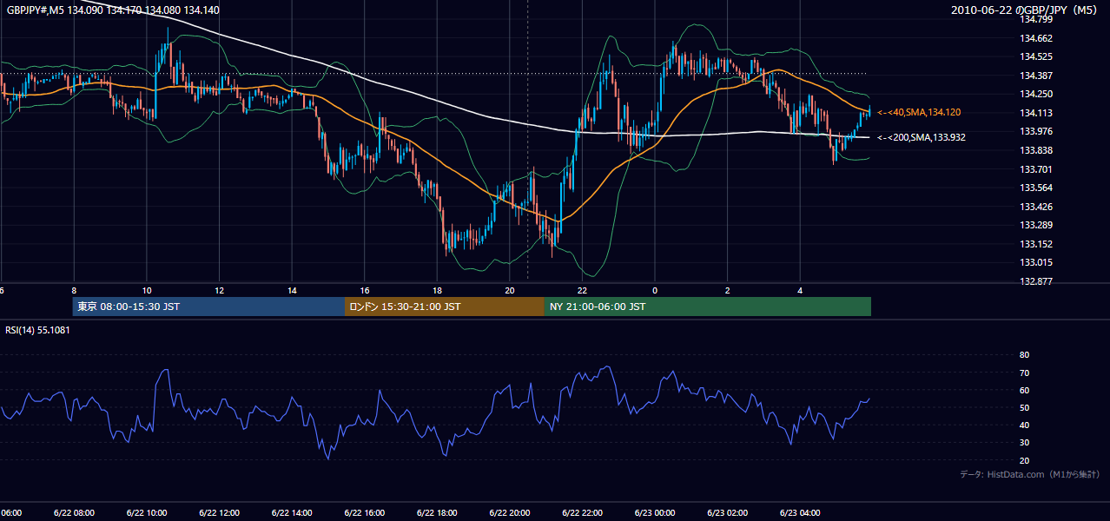This screenshot has height=521, width=1110.
Task: Click the 6/22 16:00 time axis label
Action: [x=364, y=513]
